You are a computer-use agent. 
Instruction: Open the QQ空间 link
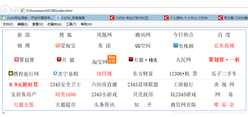click(143, 46)
